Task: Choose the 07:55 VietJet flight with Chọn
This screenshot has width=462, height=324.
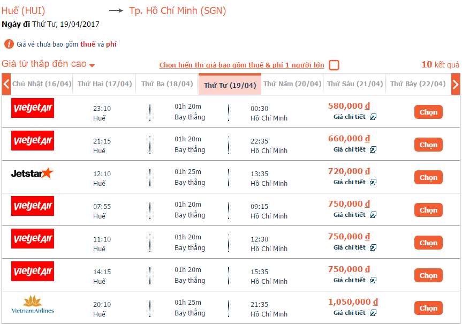Action: pos(428,210)
